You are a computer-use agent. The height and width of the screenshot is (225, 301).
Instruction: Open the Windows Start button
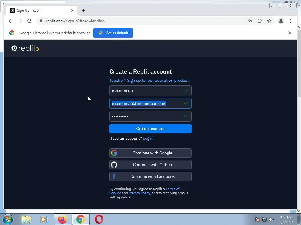coord(8,219)
